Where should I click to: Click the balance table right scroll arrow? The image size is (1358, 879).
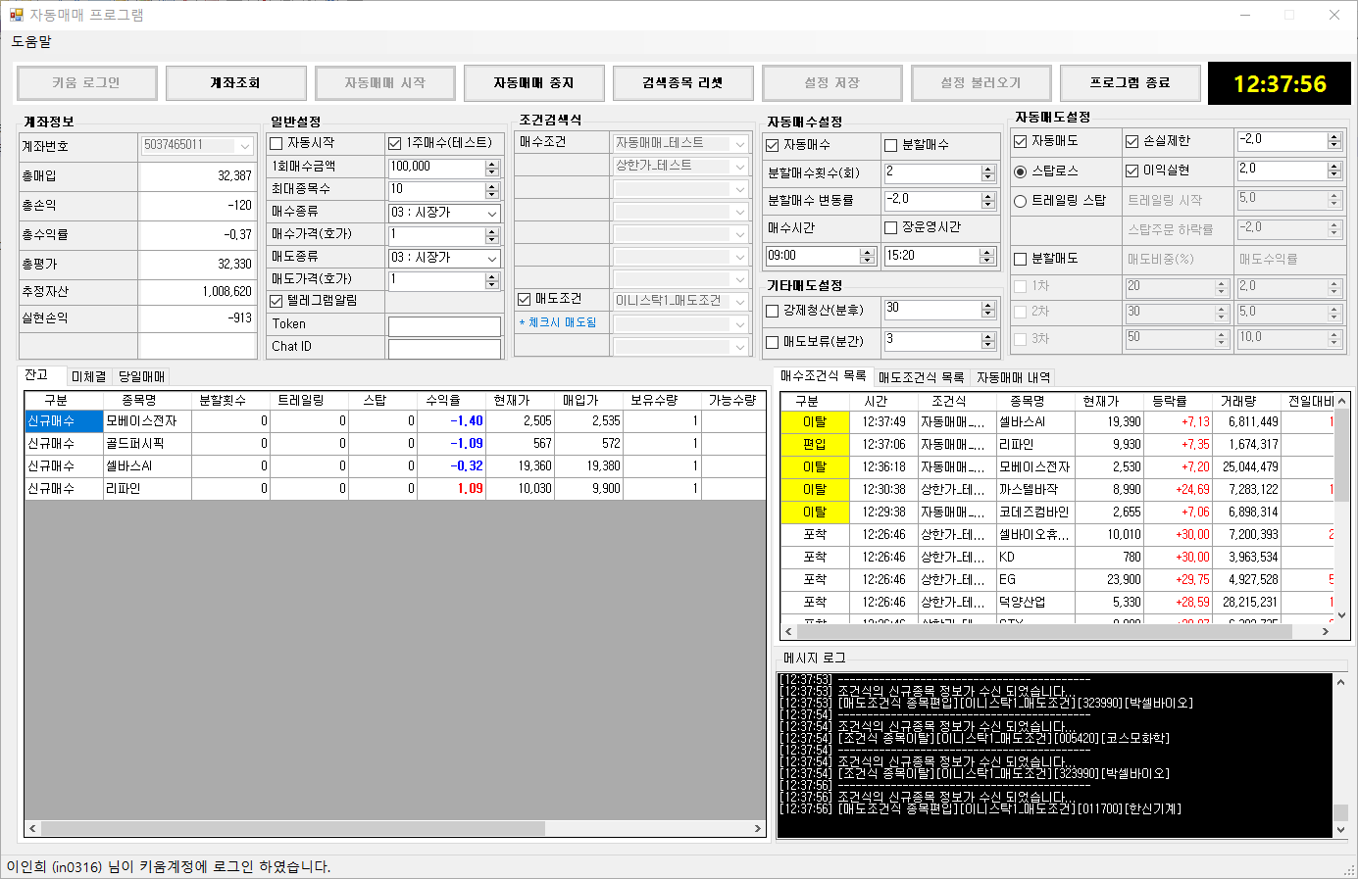click(x=758, y=829)
